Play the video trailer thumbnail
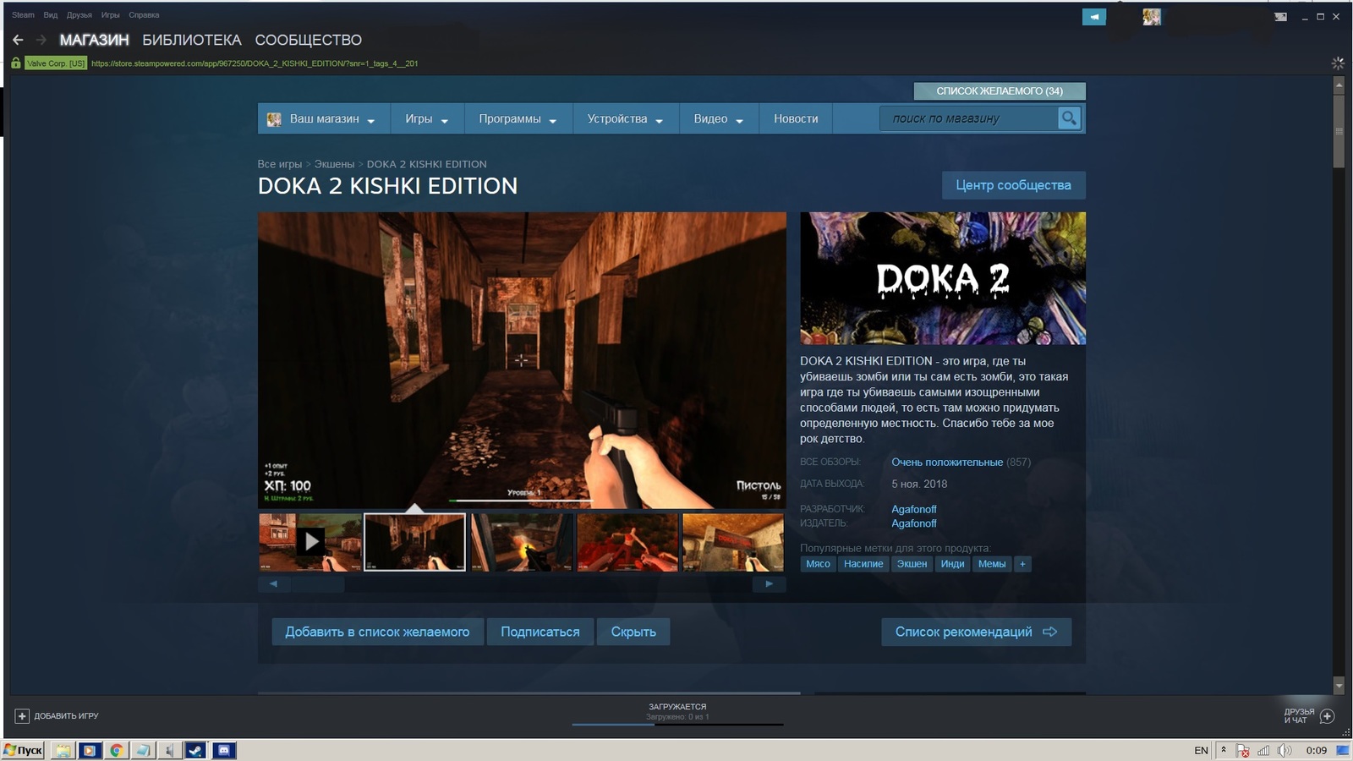Image resolution: width=1353 pixels, height=761 pixels. 310,542
